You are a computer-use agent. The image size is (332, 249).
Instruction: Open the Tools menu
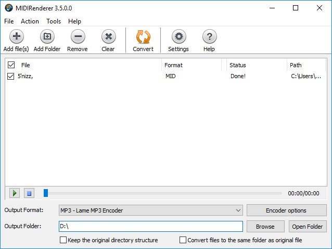pos(54,21)
